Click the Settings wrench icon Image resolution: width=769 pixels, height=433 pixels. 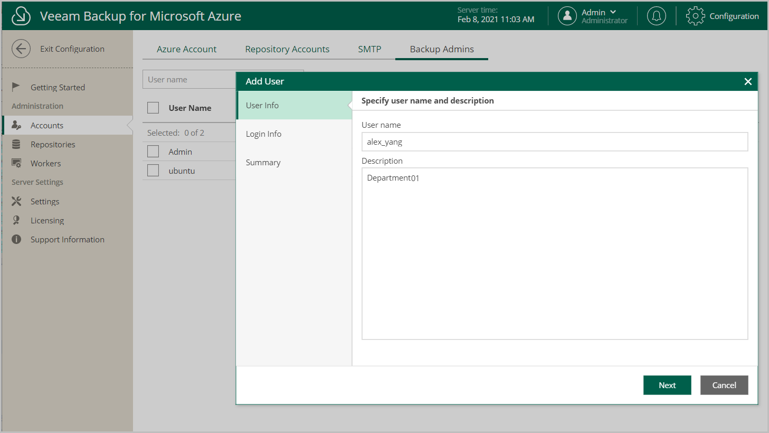pos(16,201)
